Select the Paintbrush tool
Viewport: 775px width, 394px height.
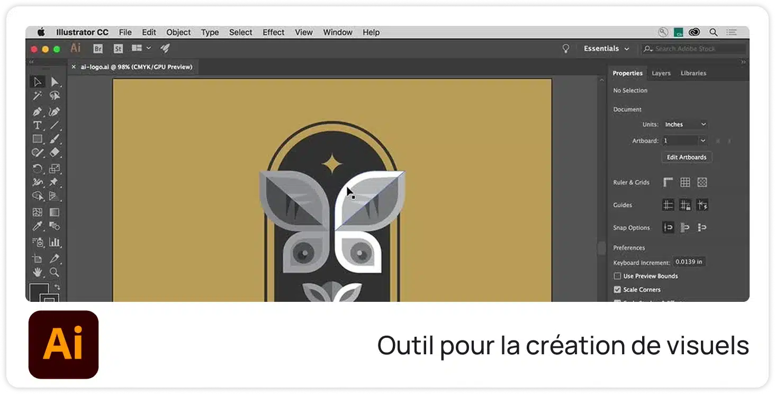click(x=55, y=139)
